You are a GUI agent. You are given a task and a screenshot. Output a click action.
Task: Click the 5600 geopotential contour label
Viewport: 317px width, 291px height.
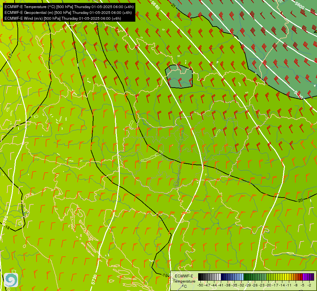[x=300, y=5]
